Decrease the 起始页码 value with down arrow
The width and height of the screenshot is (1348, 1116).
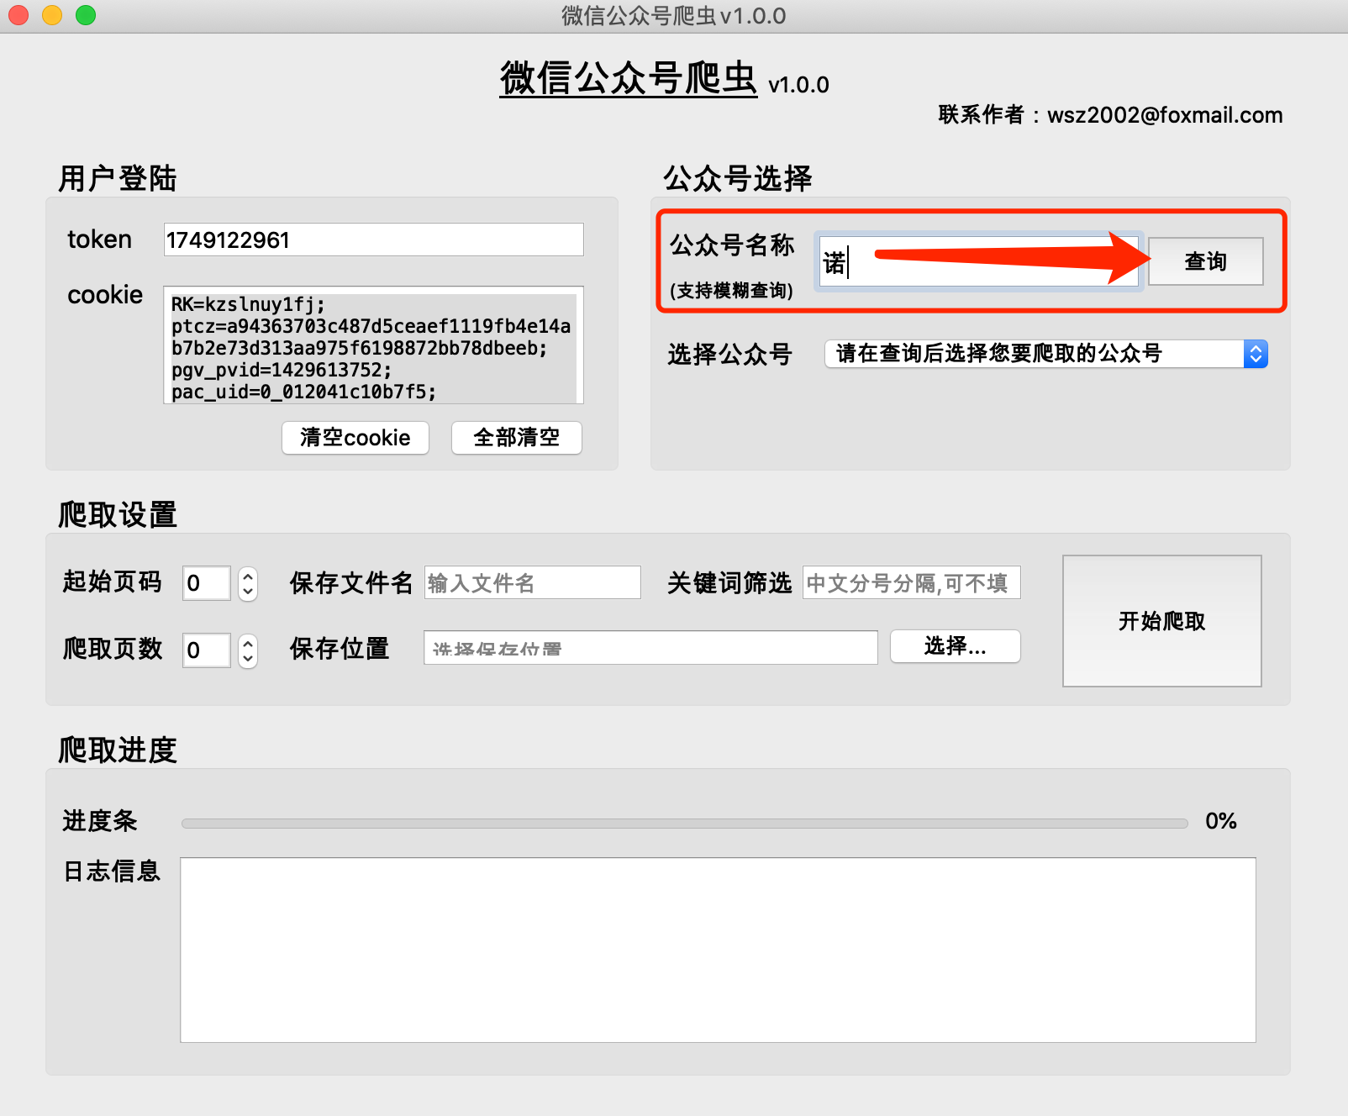(248, 592)
